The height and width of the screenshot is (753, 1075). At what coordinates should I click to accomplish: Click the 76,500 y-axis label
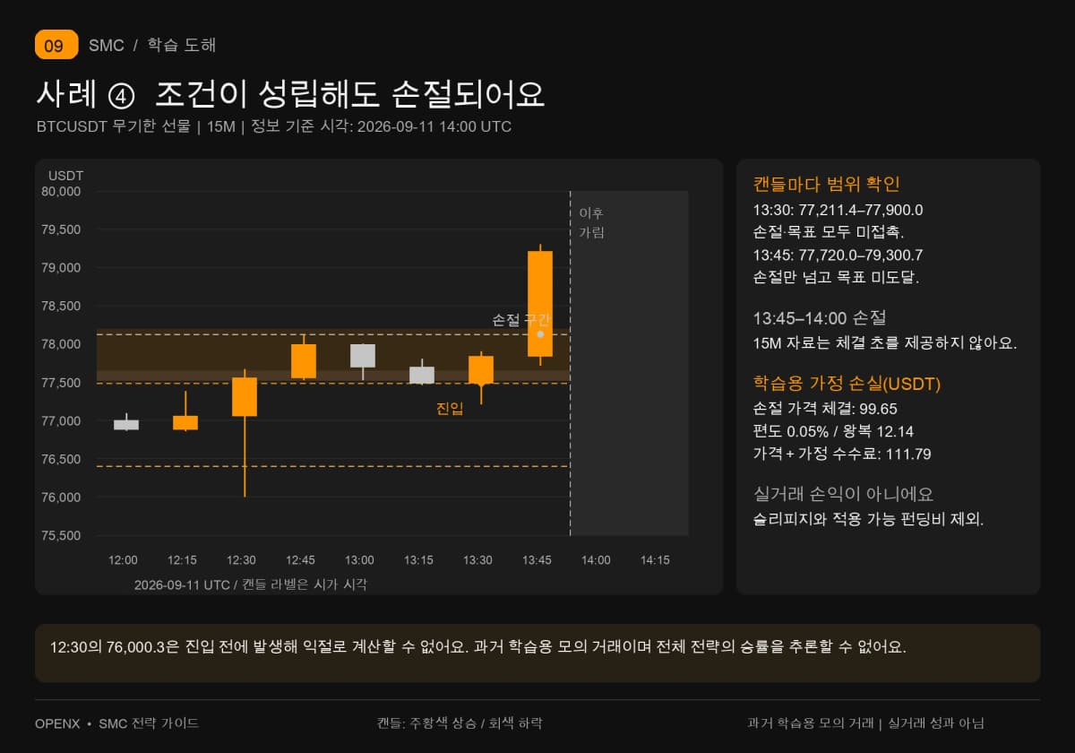click(x=62, y=459)
